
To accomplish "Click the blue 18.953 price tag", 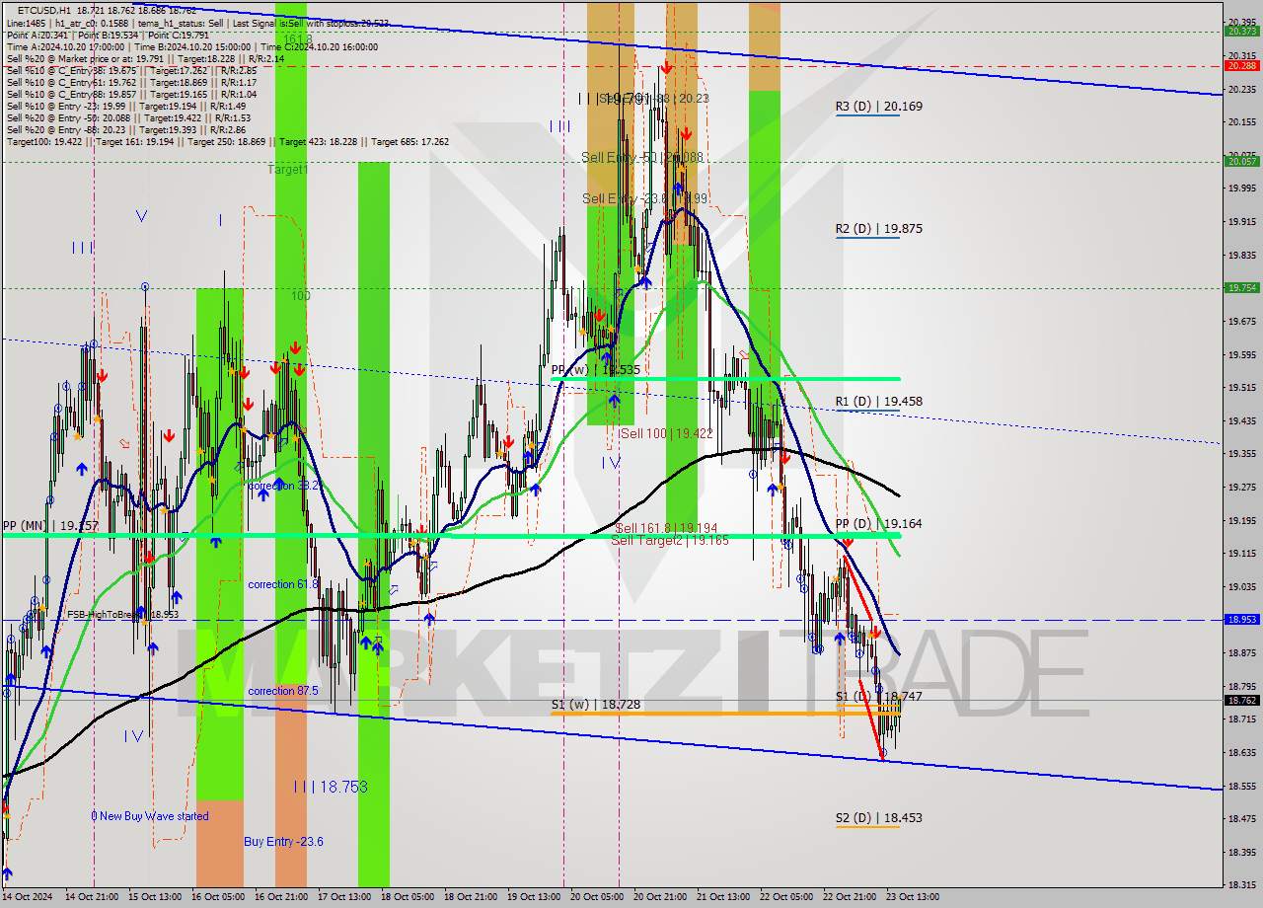I will click(1241, 620).
